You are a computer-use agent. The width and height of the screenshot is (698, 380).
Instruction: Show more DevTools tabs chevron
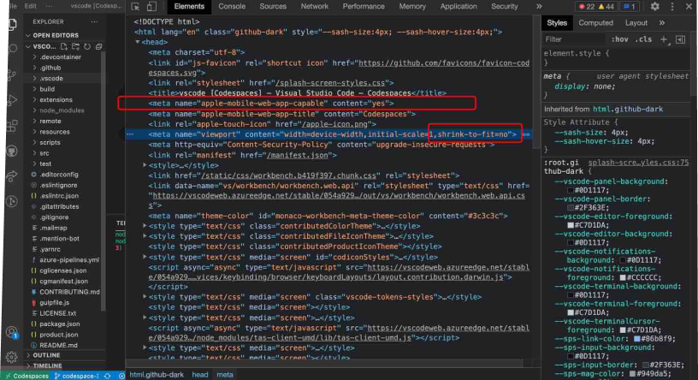click(539, 6)
